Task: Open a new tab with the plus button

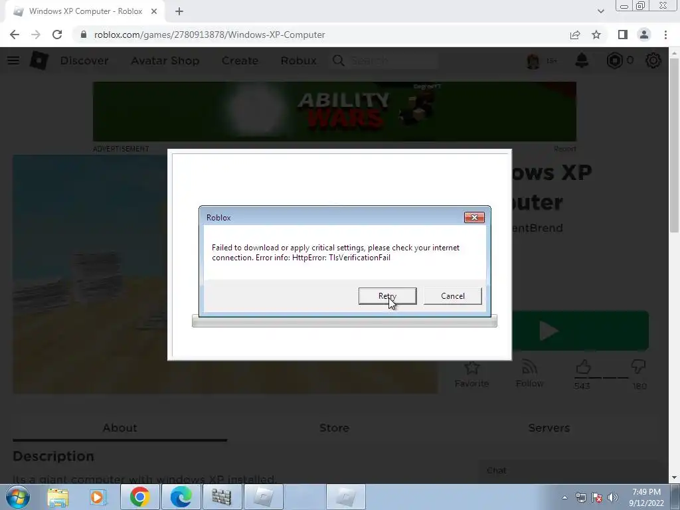Action: pyautogui.click(x=179, y=11)
